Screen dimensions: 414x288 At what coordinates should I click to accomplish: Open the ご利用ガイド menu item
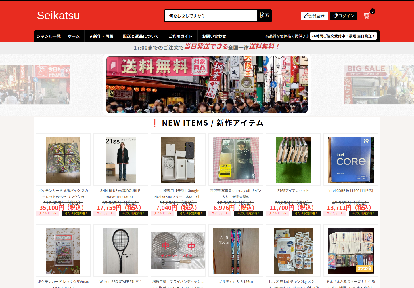(181, 36)
